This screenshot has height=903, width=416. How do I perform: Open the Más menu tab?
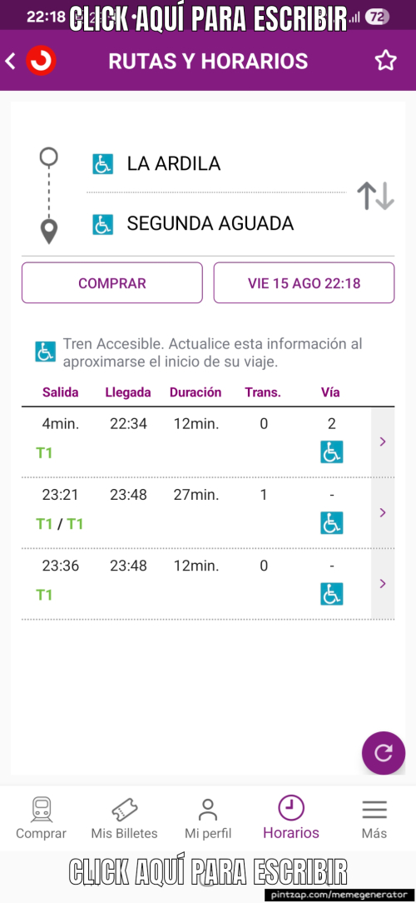374,818
